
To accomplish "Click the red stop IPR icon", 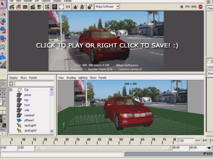I will (x=200, y=7).
